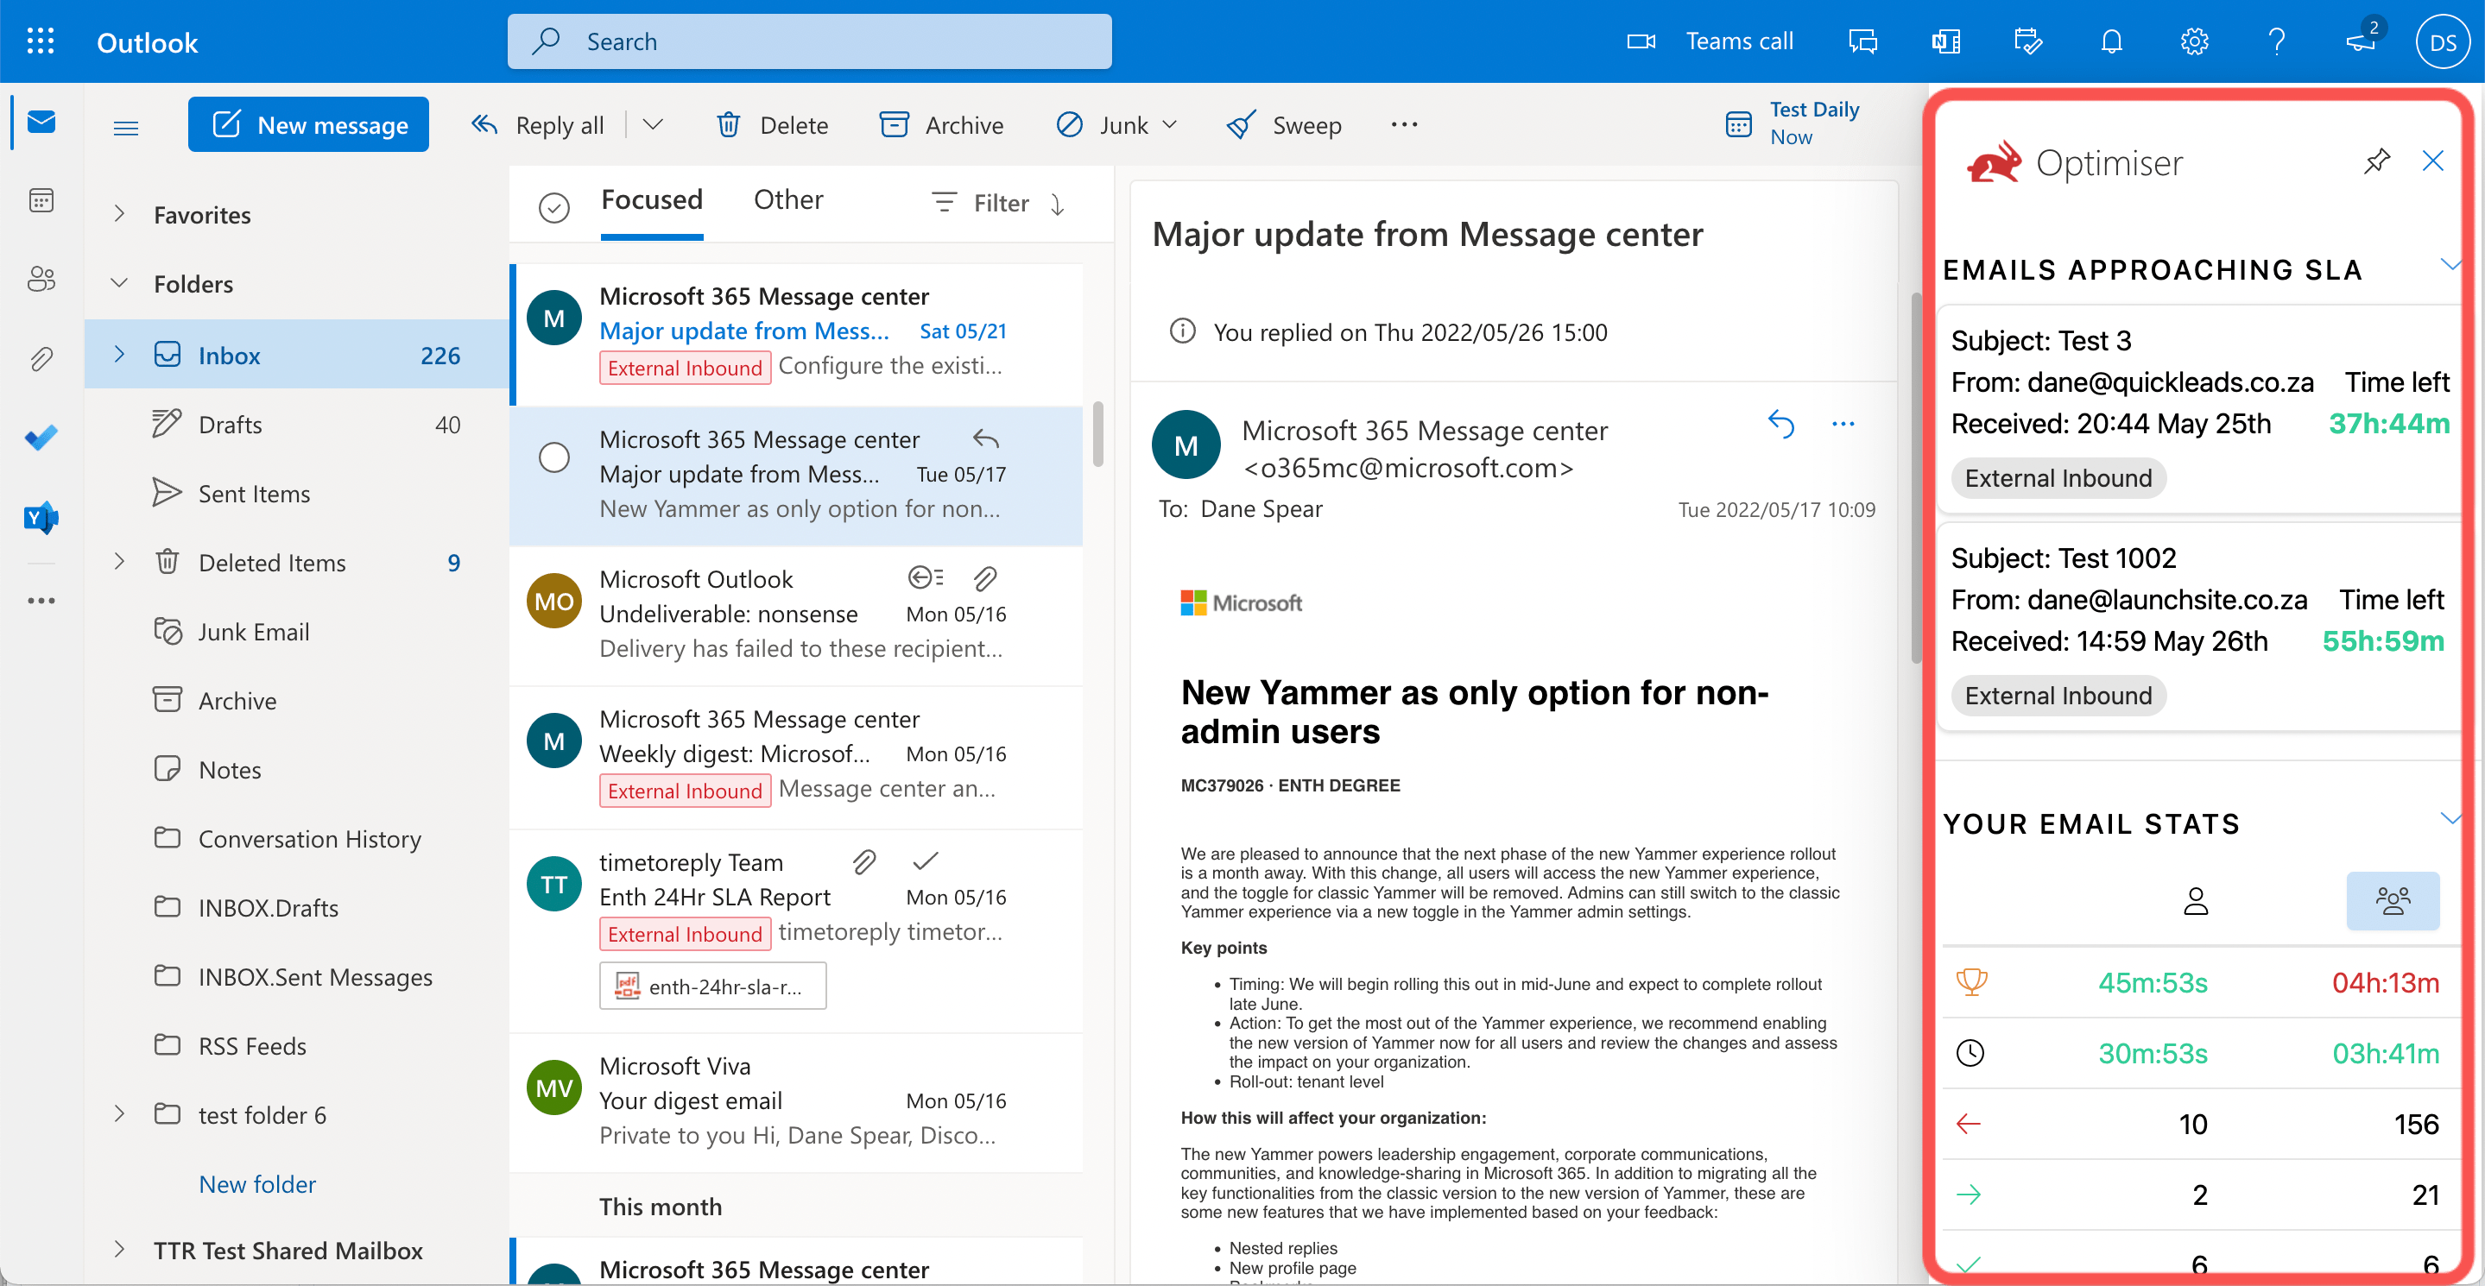Image resolution: width=2485 pixels, height=1286 pixels.
Task: Open Yammer app in left rail
Action: point(41,518)
